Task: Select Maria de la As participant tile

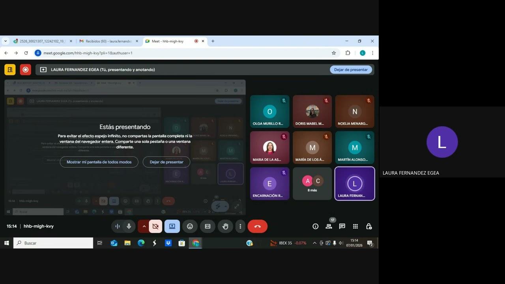Action: (270, 148)
